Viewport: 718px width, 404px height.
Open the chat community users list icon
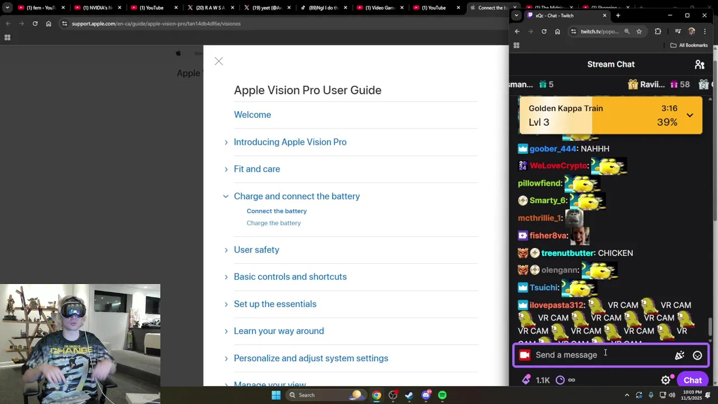point(699,65)
